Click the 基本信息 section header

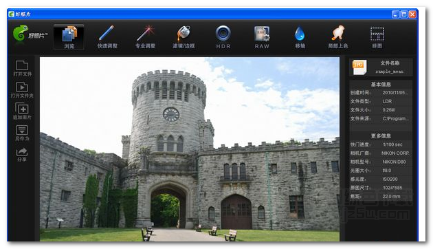[381, 85]
